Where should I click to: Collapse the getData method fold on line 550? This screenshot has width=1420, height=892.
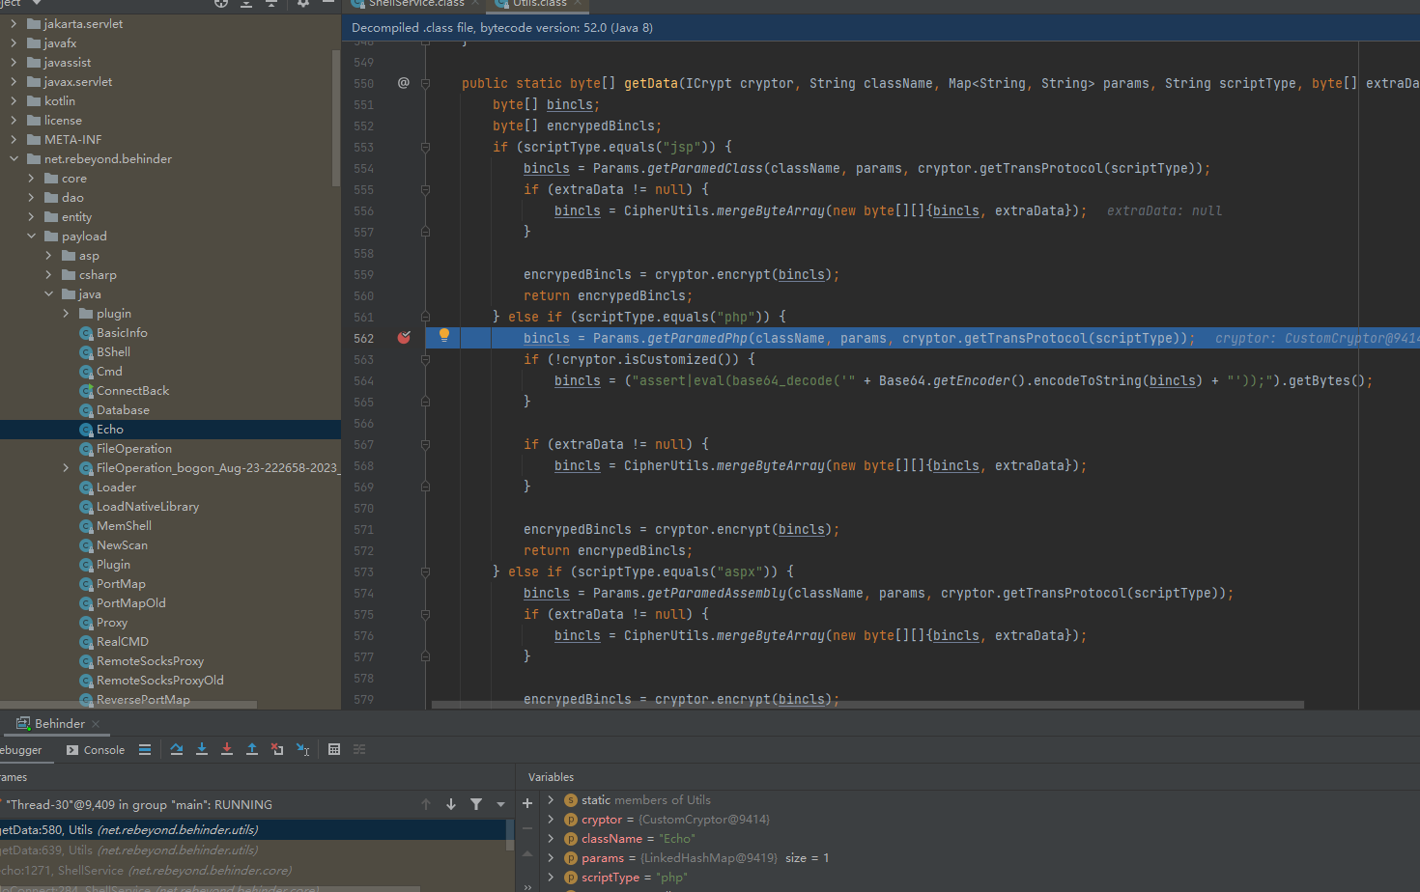pos(425,84)
